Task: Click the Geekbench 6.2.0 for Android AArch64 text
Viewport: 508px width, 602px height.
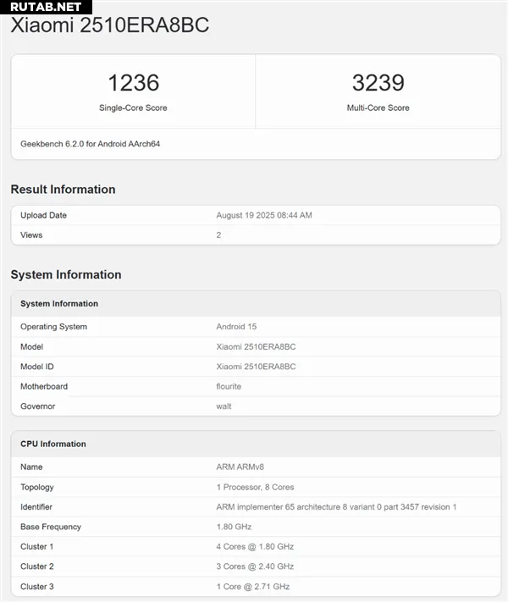Action: pos(91,144)
